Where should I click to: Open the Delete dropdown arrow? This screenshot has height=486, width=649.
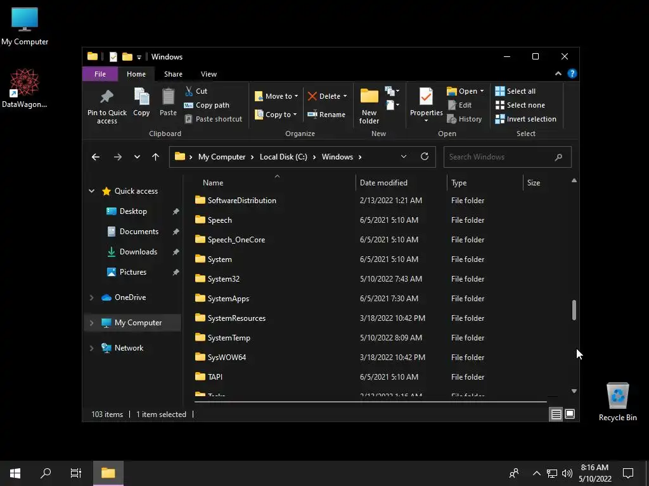coord(345,96)
